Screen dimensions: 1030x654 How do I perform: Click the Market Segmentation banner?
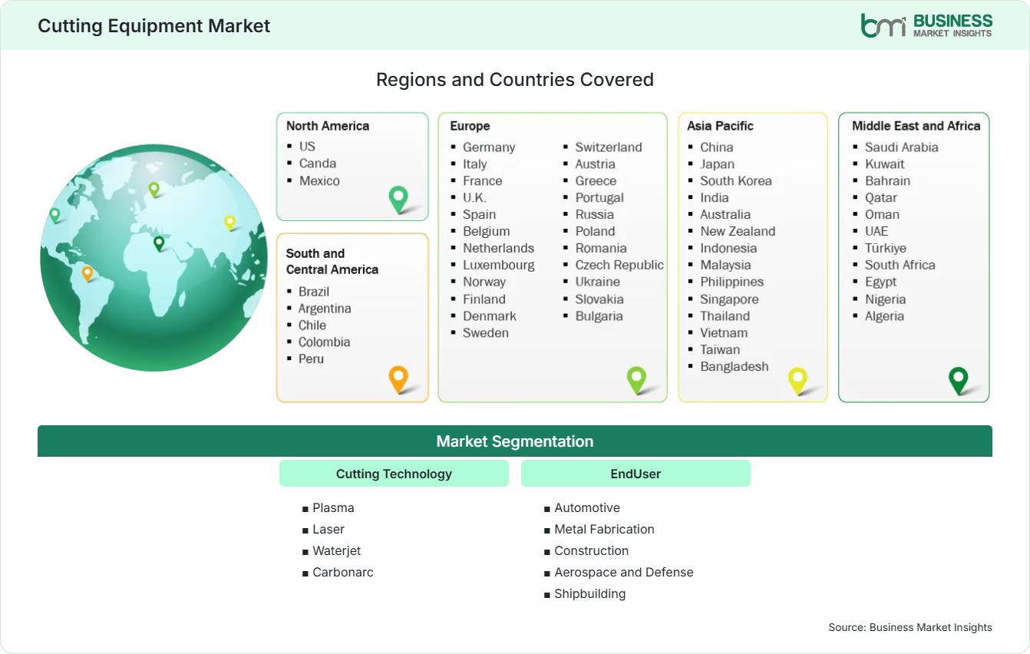click(x=515, y=441)
